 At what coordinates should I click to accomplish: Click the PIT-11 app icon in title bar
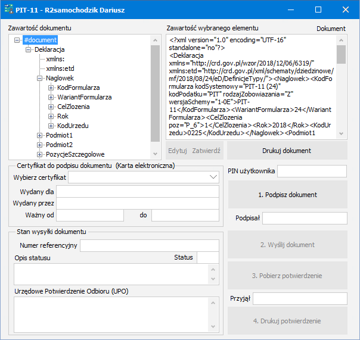tap(8, 10)
